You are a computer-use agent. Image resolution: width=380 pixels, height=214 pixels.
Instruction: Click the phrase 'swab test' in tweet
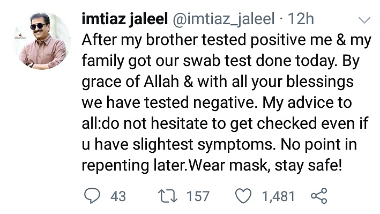pyautogui.click(x=218, y=61)
